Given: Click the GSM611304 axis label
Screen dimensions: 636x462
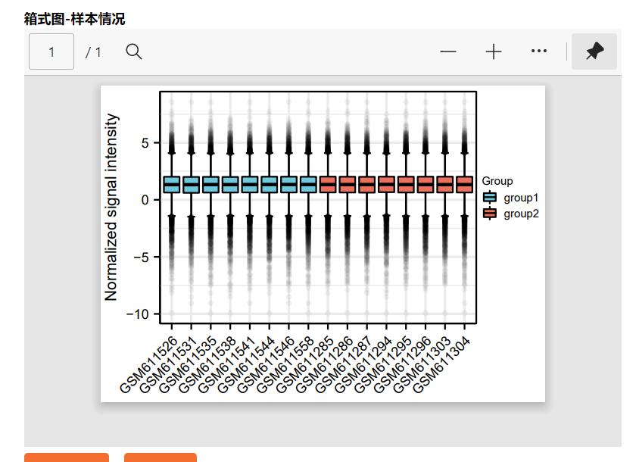Looking at the screenshot, I should coord(441,364).
